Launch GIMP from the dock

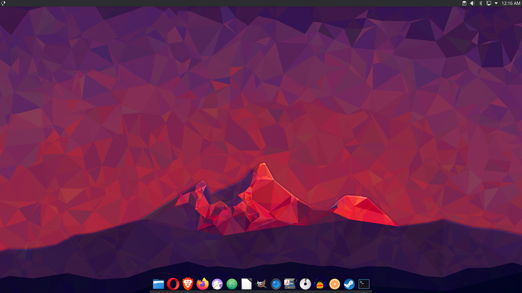261,284
